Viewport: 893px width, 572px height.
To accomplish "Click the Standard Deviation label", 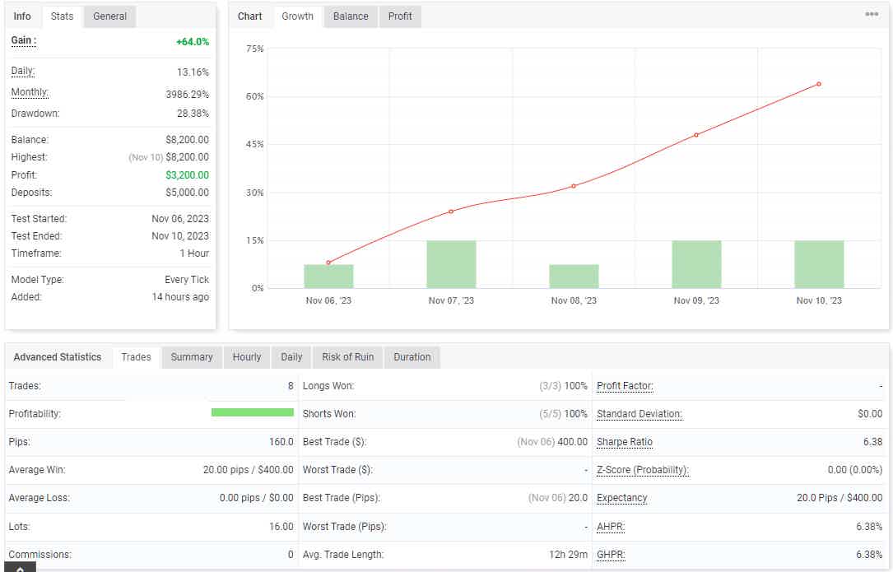I will [639, 414].
